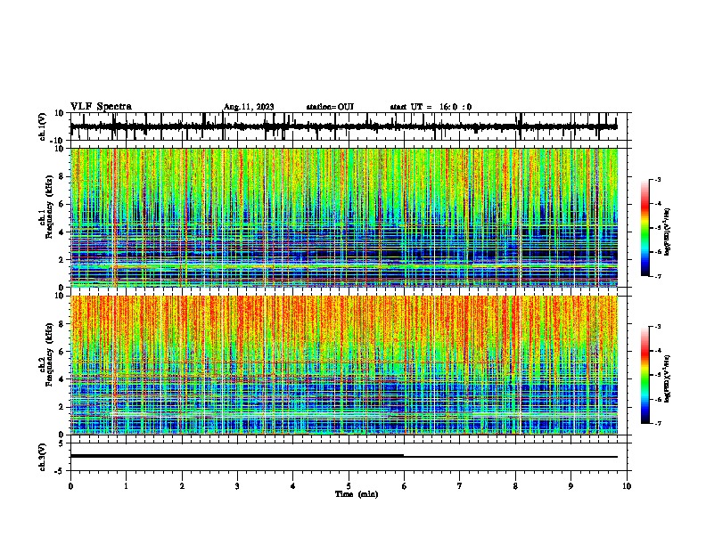Click "-3" label on ch.1 colorbar
Viewport: 706px width, 545px height.
657,179
